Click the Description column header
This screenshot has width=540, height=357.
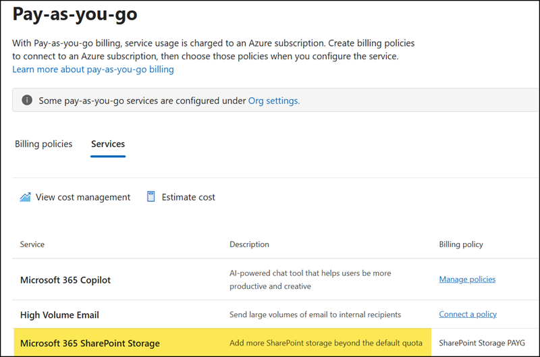[x=249, y=244]
